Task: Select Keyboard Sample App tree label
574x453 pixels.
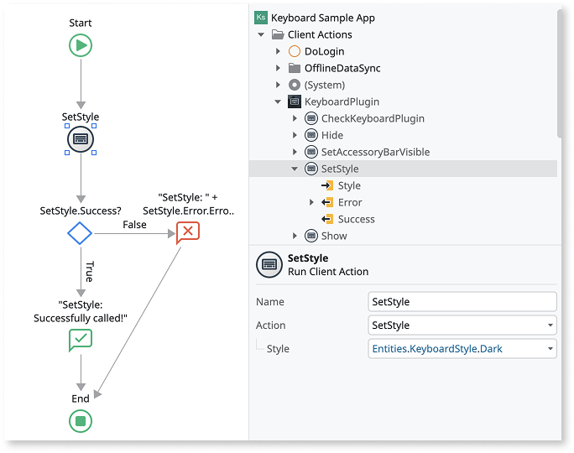Action: click(323, 18)
